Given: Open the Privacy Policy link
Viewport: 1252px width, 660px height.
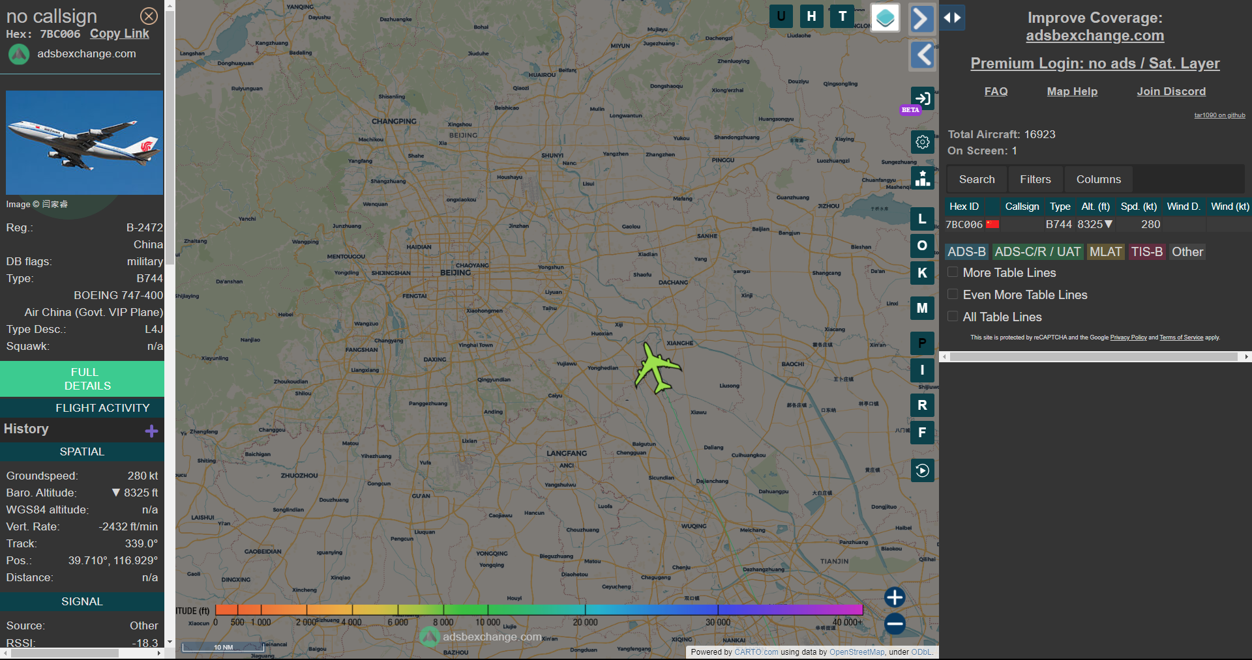Looking at the screenshot, I should pyautogui.click(x=1128, y=337).
